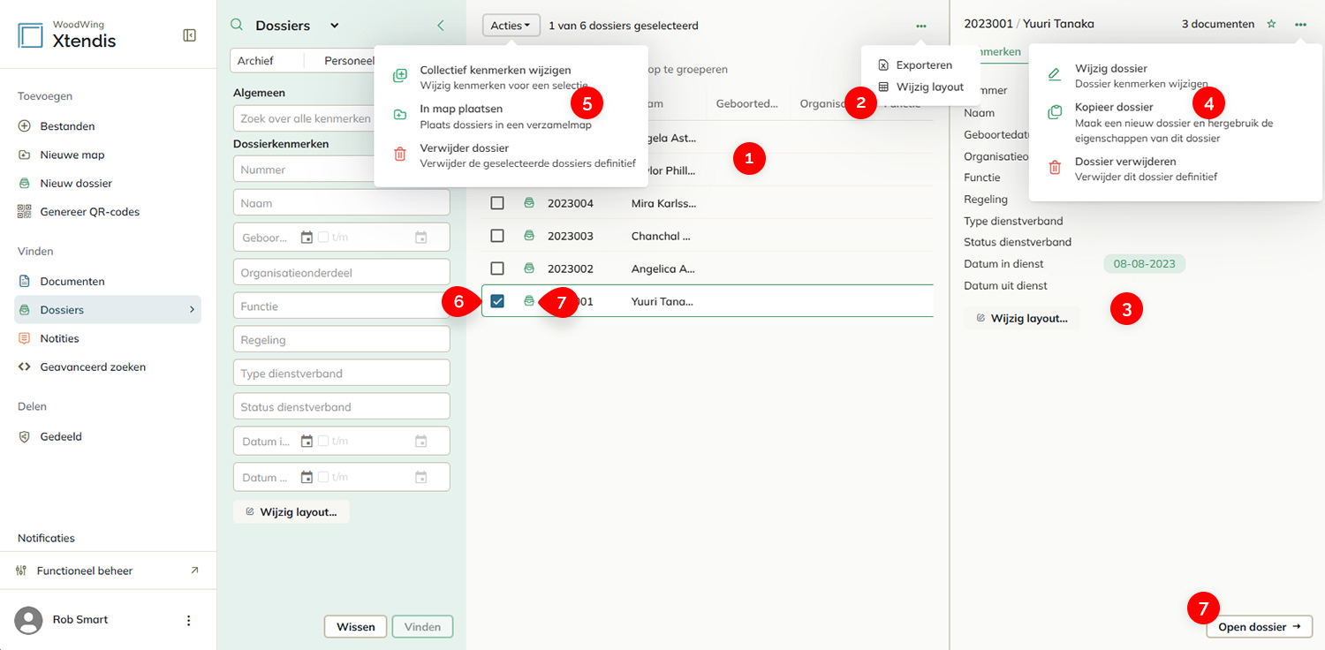
Task: Click the Vinden button
Action: (422, 627)
